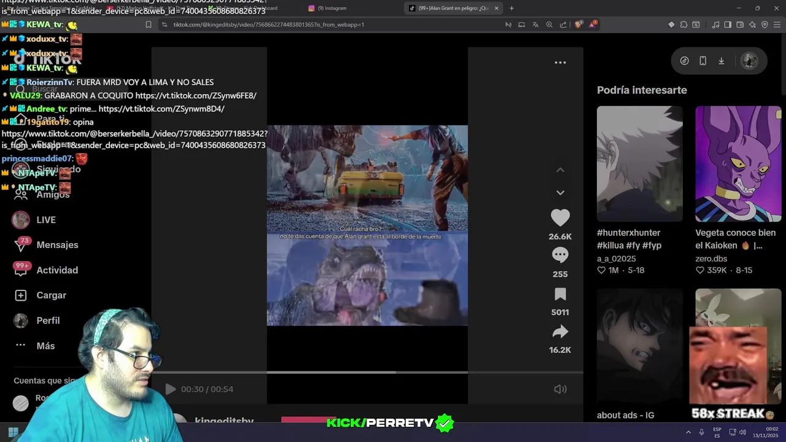Open the hunterxhunter killua recommended video
Image resolution: width=786 pixels, height=442 pixels.
(640, 164)
